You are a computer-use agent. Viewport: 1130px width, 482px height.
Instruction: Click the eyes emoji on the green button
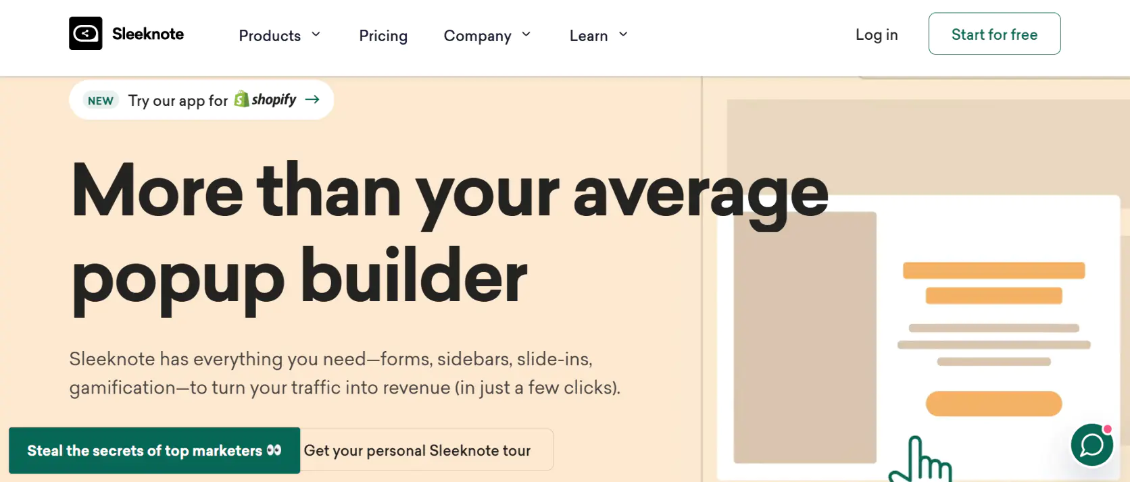click(x=274, y=450)
